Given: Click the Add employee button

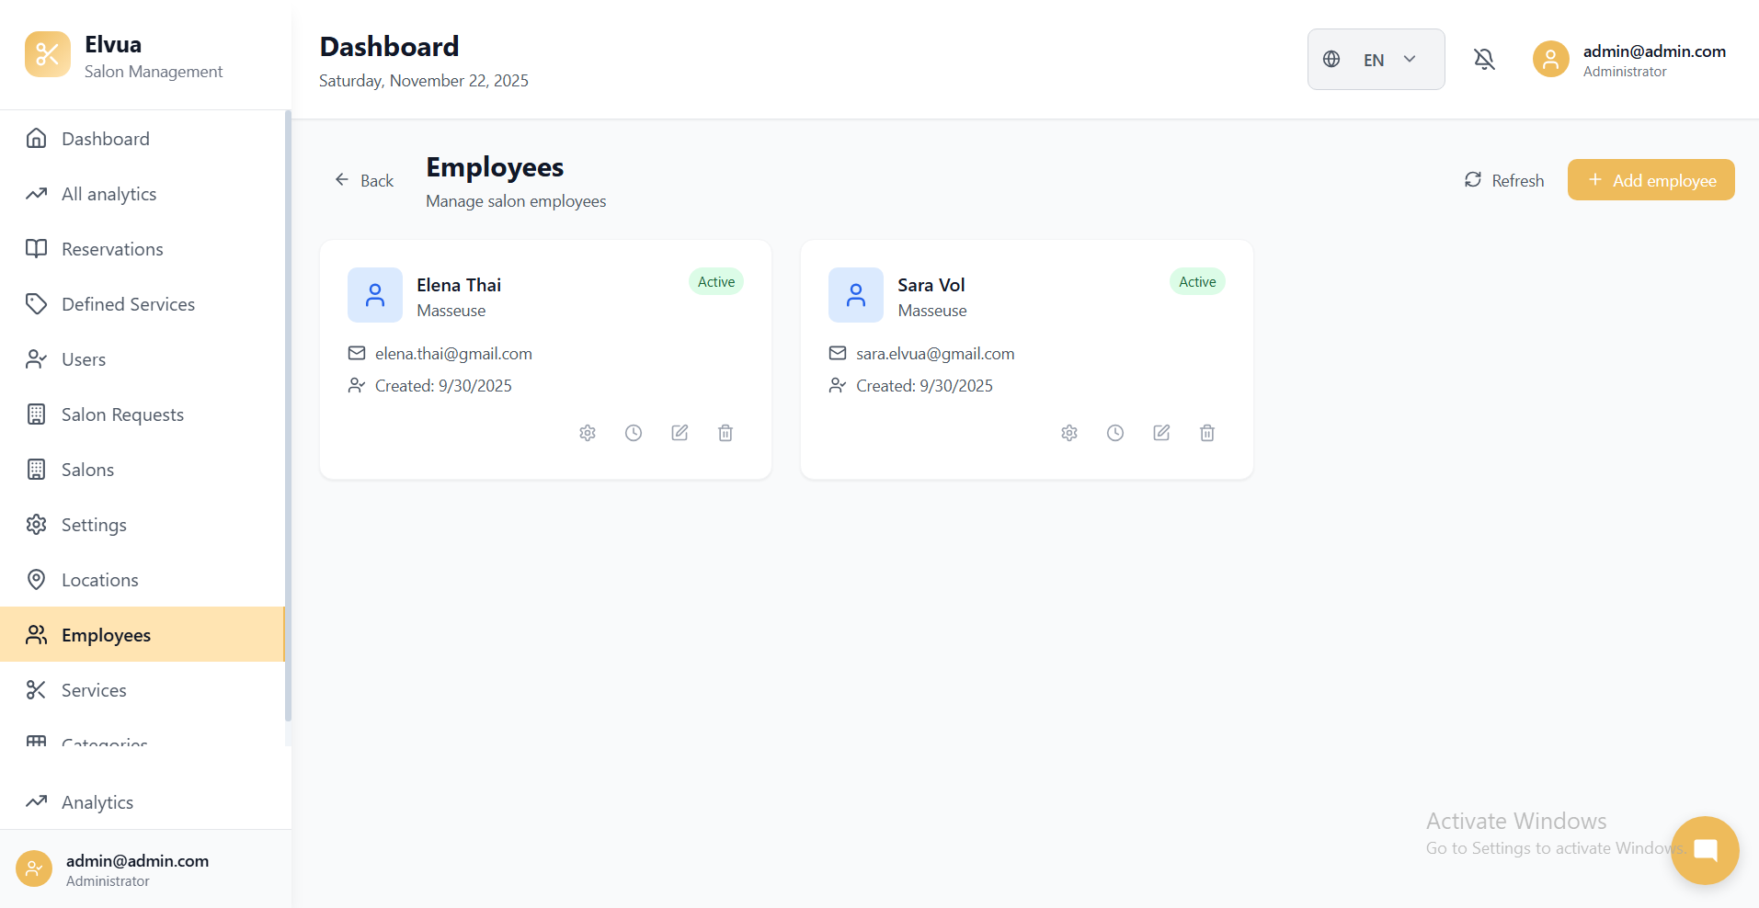Looking at the screenshot, I should tap(1650, 179).
